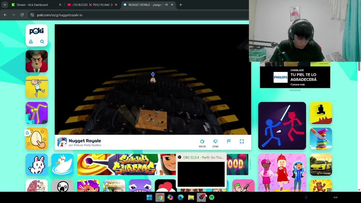
Task: Open the Poki home logo
Action: (37, 31)
